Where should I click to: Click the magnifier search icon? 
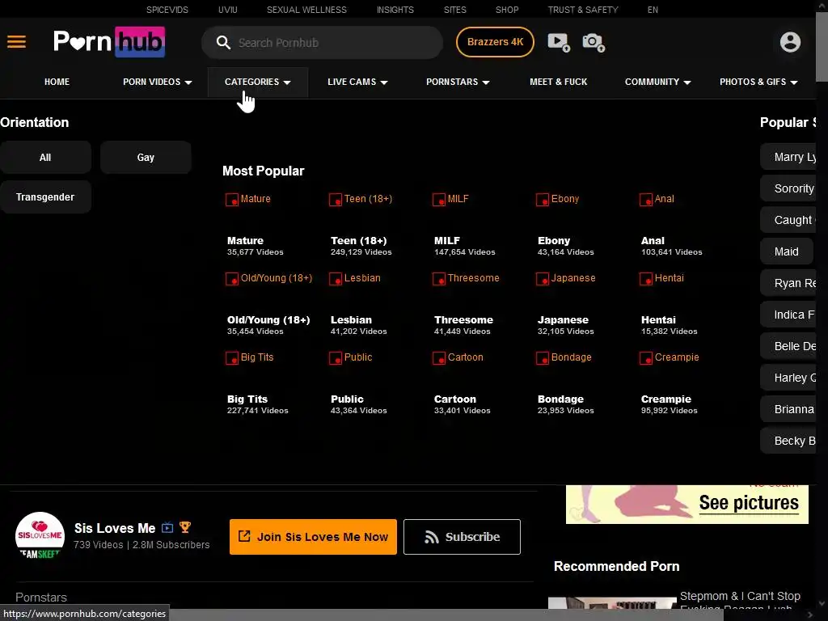pos(223,43)
